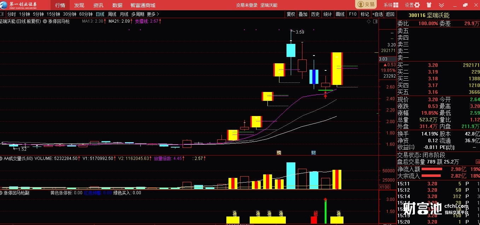Click the 叠加 toolbar button

pyautogui.click(x=303, y=14)
